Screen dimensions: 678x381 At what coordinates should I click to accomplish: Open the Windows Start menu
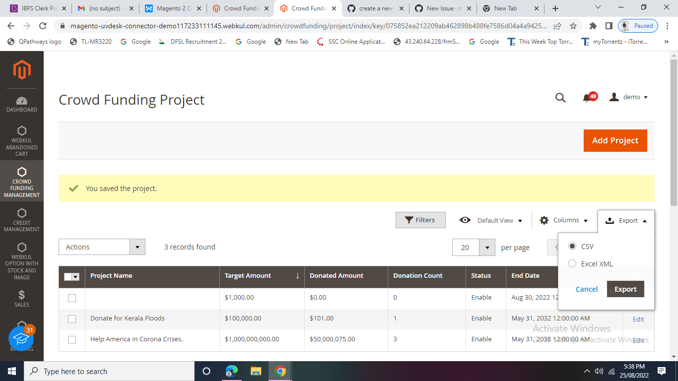[11, 371]
